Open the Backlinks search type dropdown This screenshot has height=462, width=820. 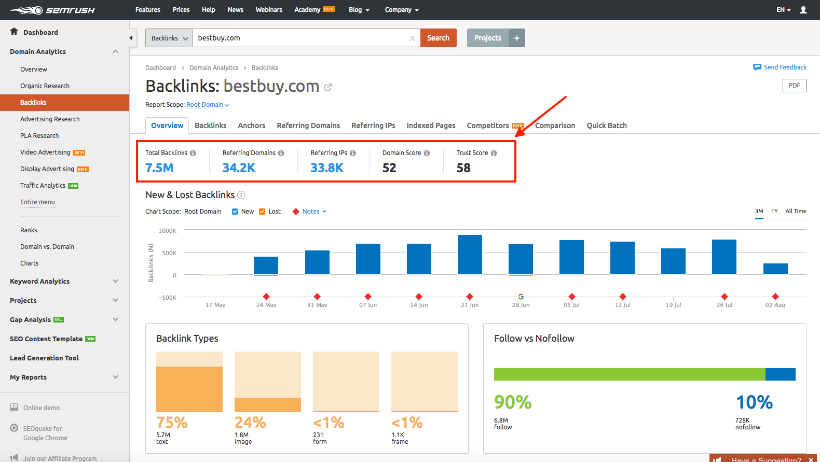tap(169, 38)
